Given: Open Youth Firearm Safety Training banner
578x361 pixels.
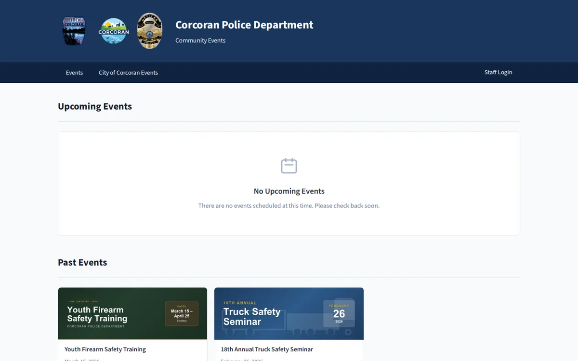Looking at the screenshot, I should [x=132, y=314].
